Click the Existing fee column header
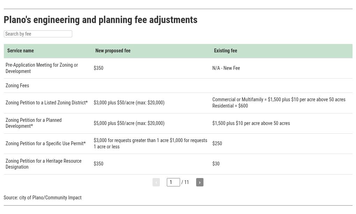Image resolution: width=356 pixels, height=214 pixels. 225,51
